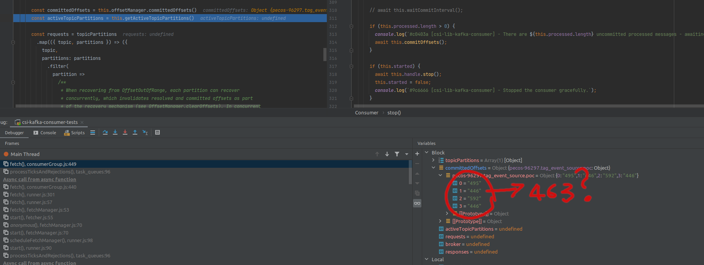Select variable 0 = "495"
This screenshot has height=265, width=704.
click(x=467, y=183)
